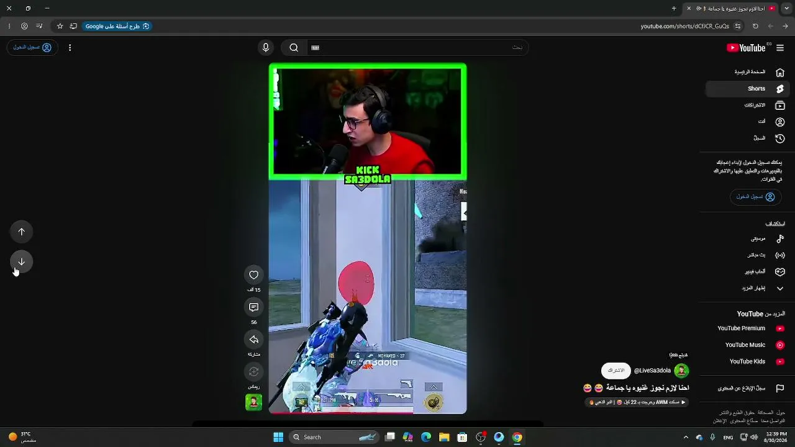
Task: Bookmark this page with the star icon
Action: 60,26
